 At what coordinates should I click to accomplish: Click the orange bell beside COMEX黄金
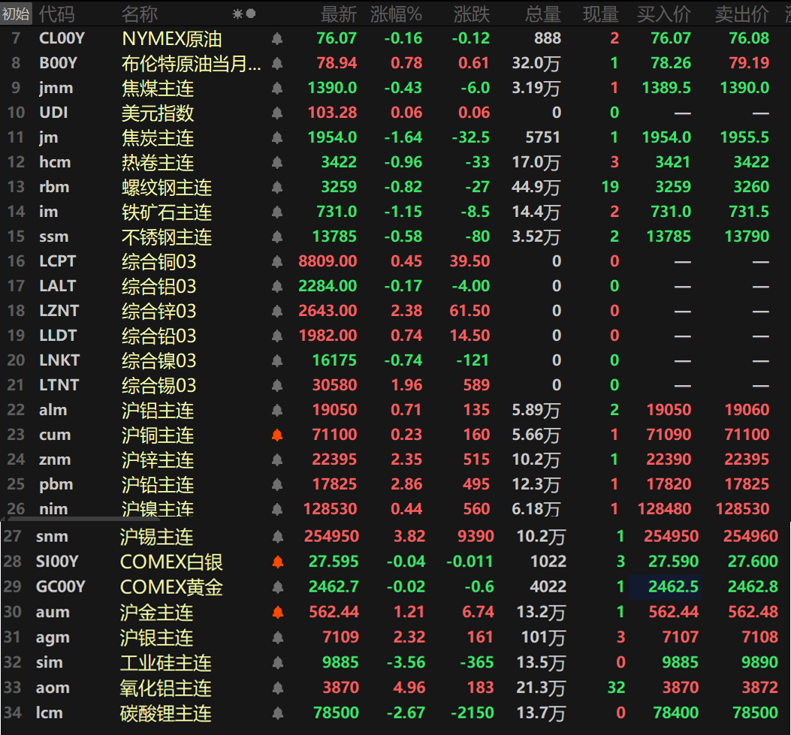[277, 587]
